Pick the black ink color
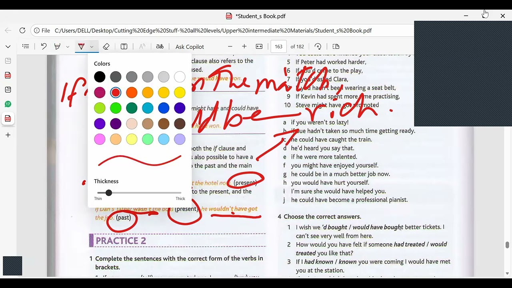The image size is (512, 288). (100, 77)
